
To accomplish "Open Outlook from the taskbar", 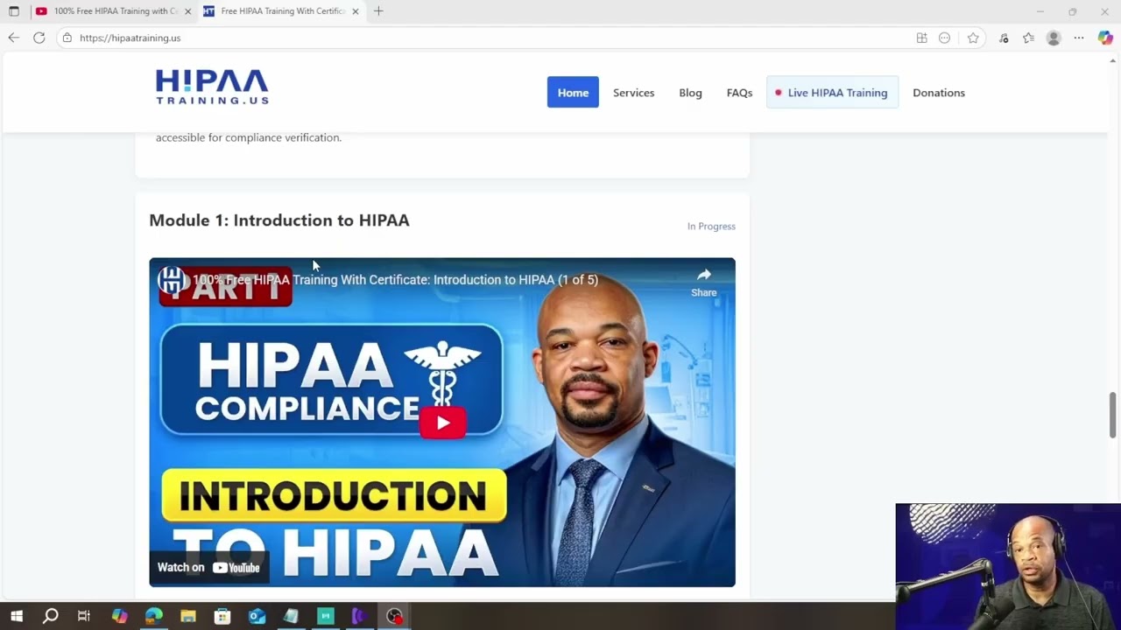I will click(257, 616).
